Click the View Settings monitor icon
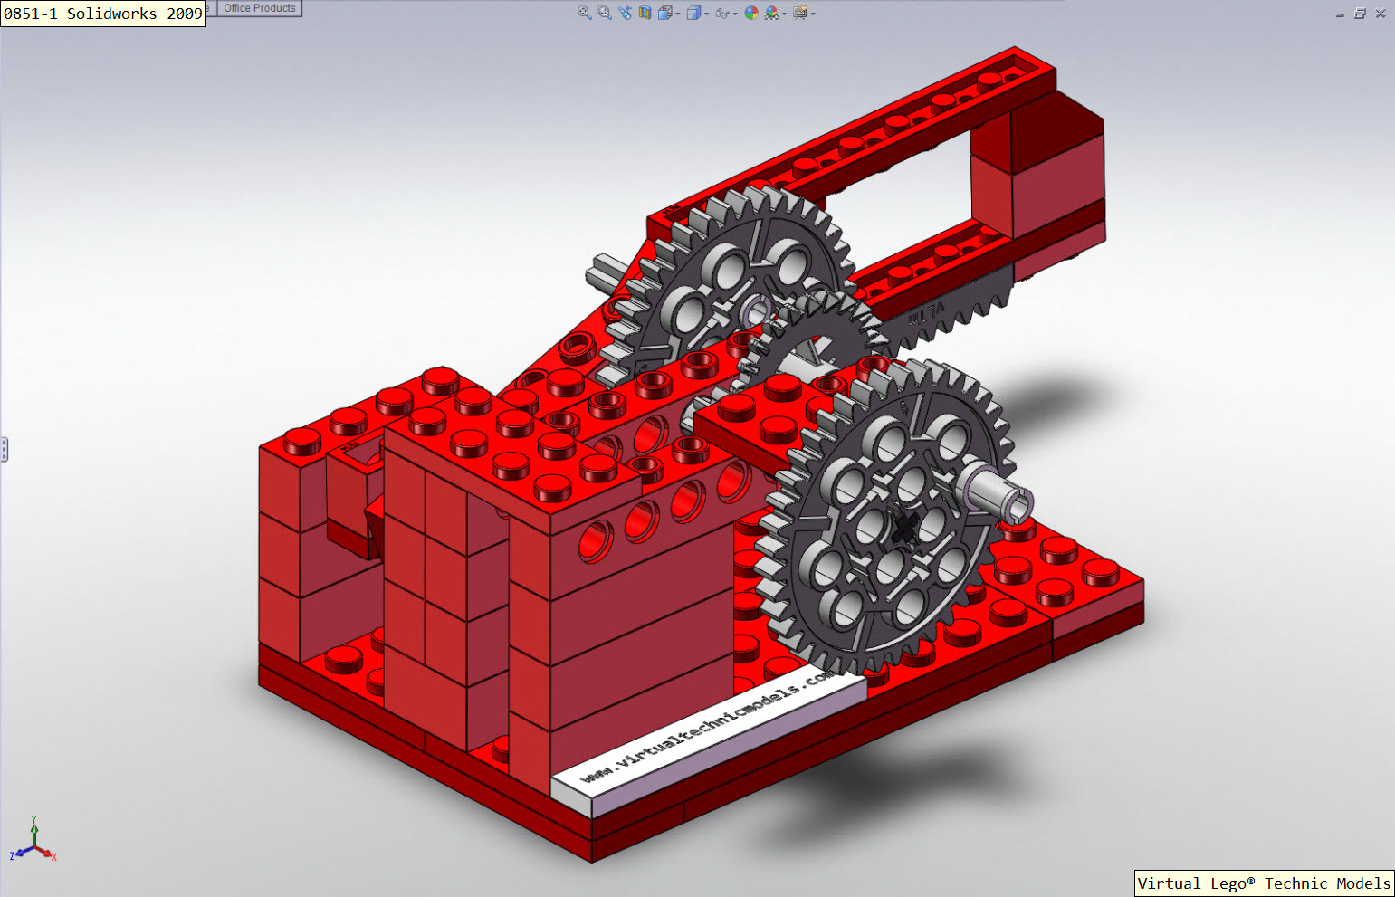 coord(801,13)
